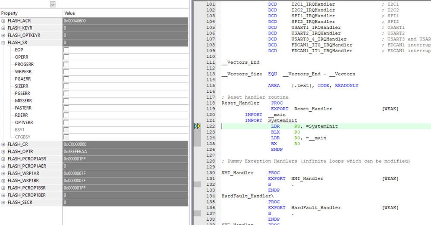Toggle the PGAERR bit checkbox
Image resolution: width=431 pixels, height=225 pixels.
[66, 79]
